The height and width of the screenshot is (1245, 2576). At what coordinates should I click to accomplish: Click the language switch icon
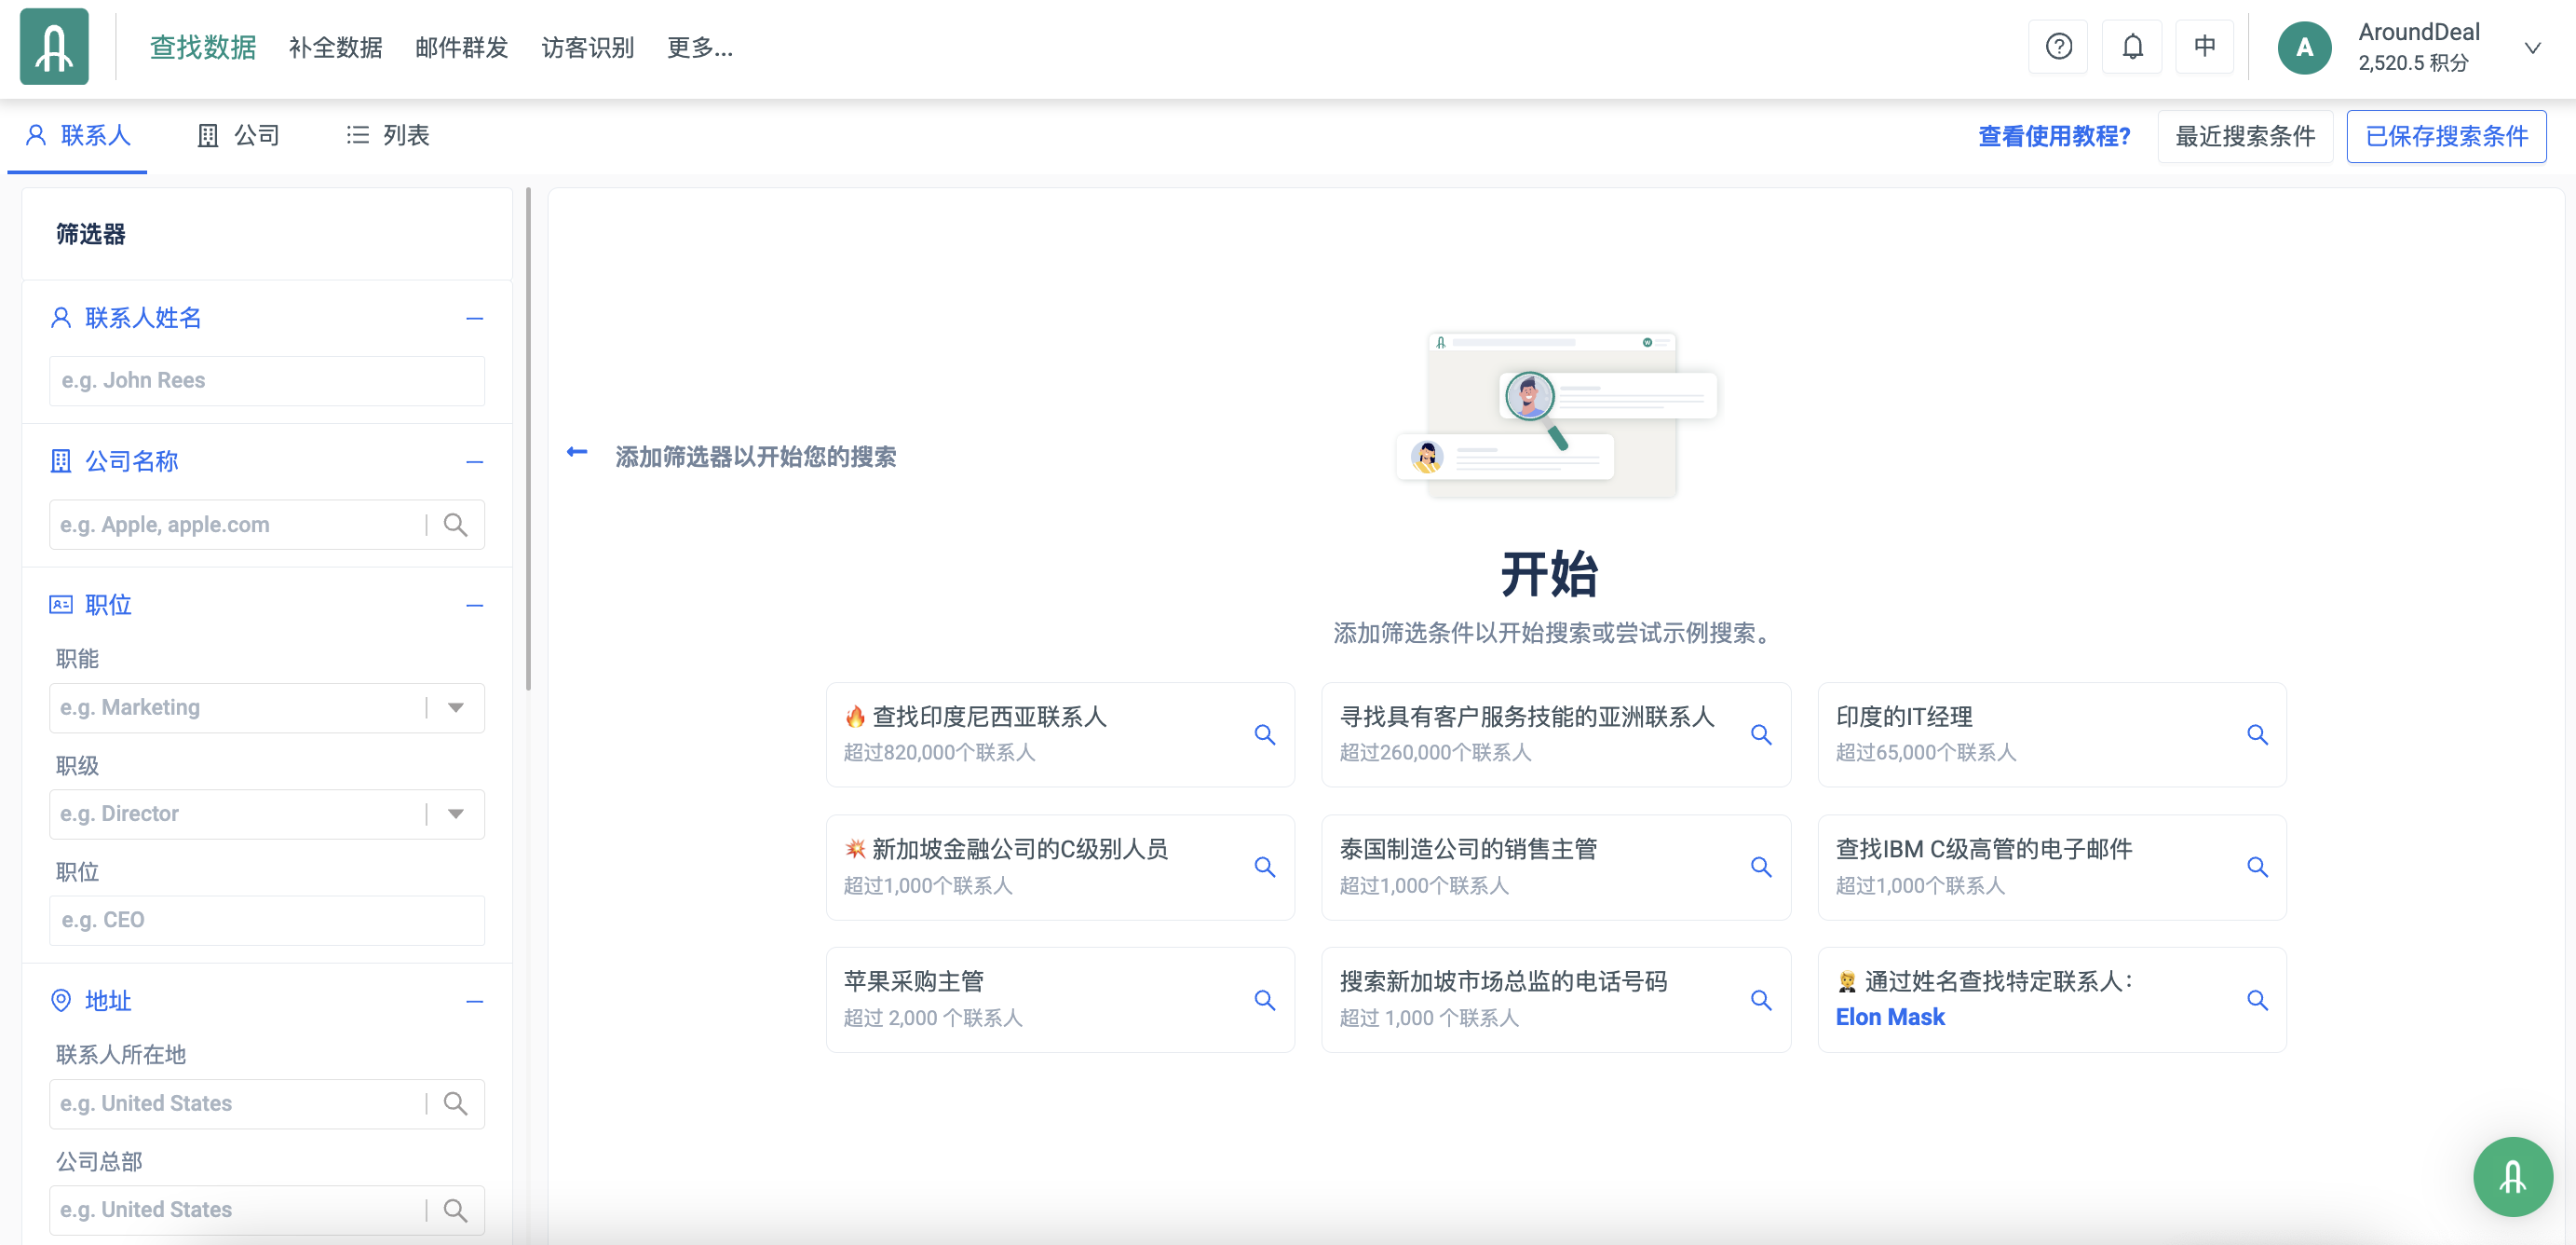[x=2204, y=47]
